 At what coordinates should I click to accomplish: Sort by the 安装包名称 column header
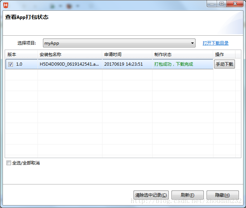(x=70, y=54)
